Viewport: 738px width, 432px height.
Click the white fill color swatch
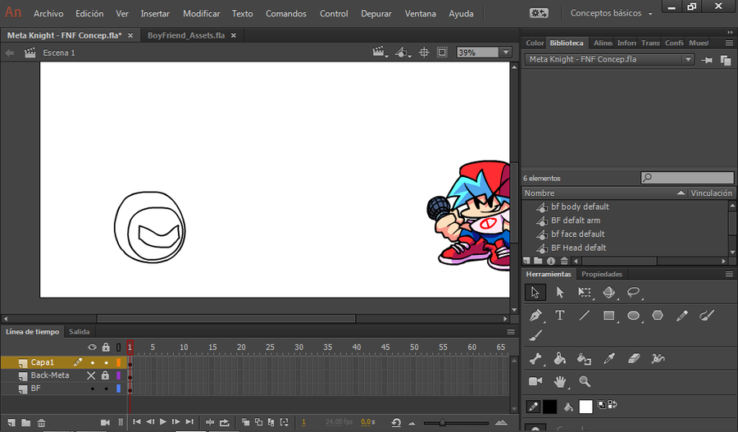pos(585,407)
